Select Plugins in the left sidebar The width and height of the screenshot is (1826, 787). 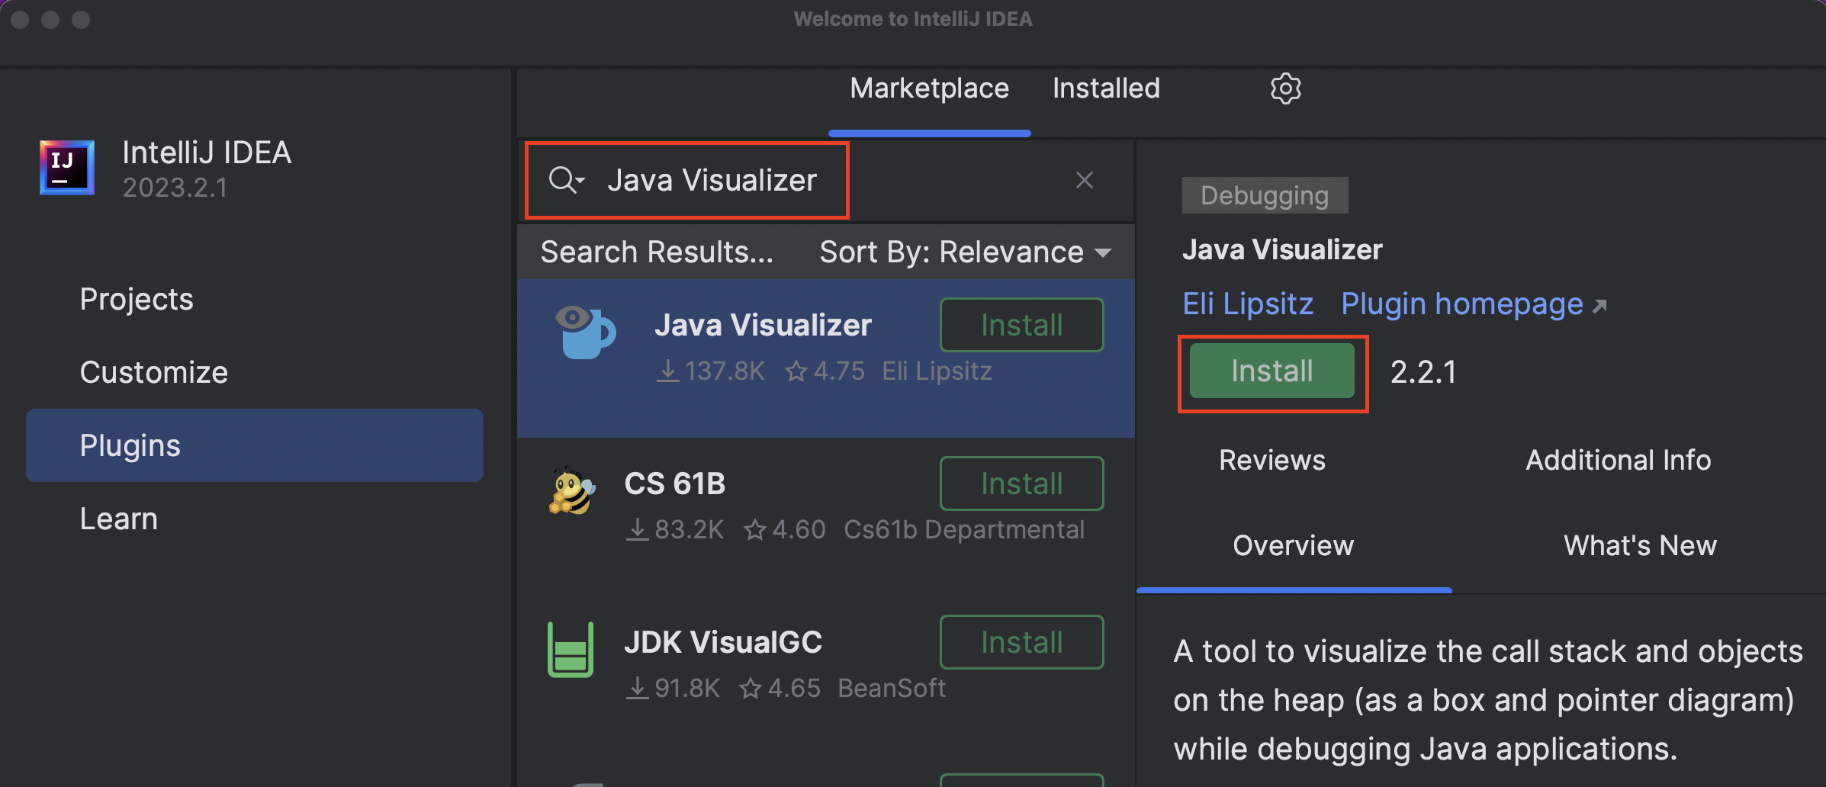tap(130, 445)
